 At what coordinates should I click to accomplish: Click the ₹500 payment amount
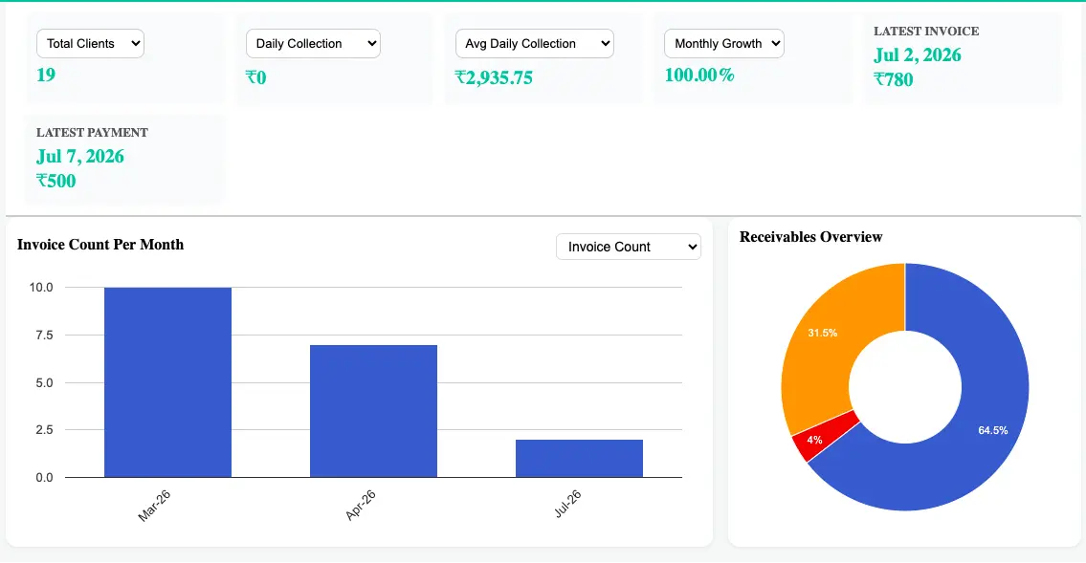[56, 182]
